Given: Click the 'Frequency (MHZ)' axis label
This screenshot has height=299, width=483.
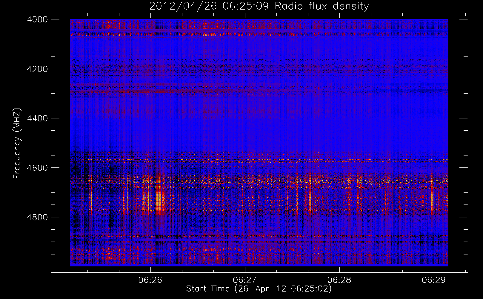Looking at the screenshot, I should [x=17, y=144].
